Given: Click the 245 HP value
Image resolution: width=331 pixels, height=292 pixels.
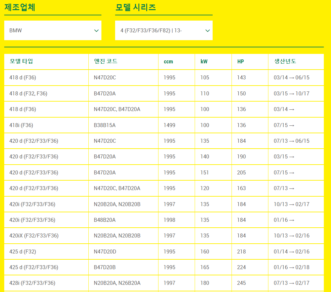Looking at the screenshot, I should [x=242, y=283].
